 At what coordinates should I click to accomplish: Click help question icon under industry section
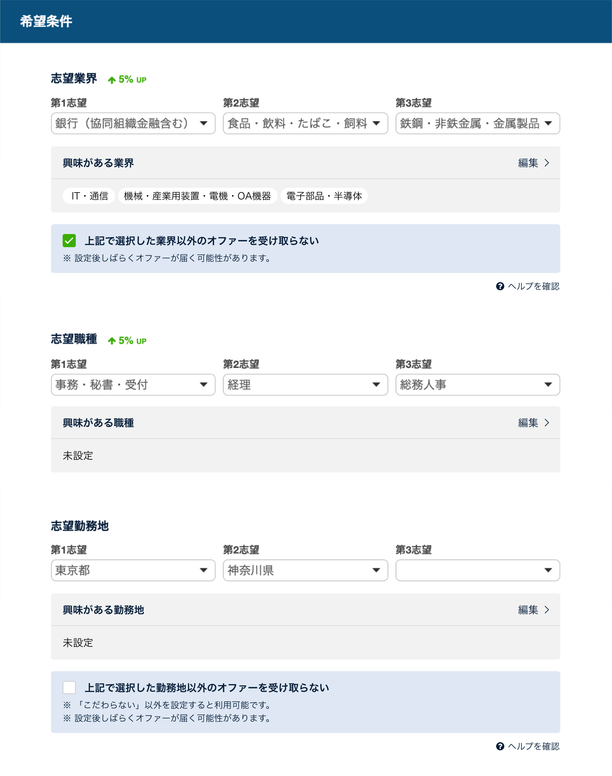500,286
